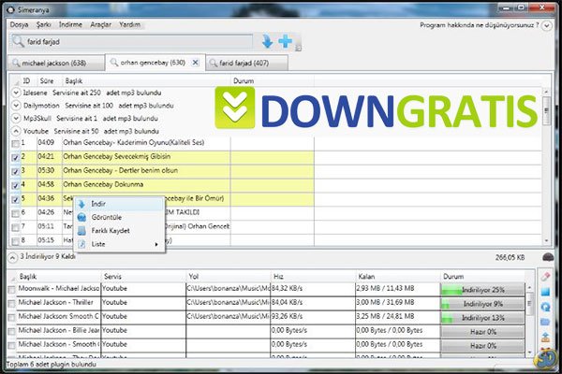The image size is (562, 374).
Task: Open the İndirme menu
Action: pyautogui.click(x=70, y=24)
